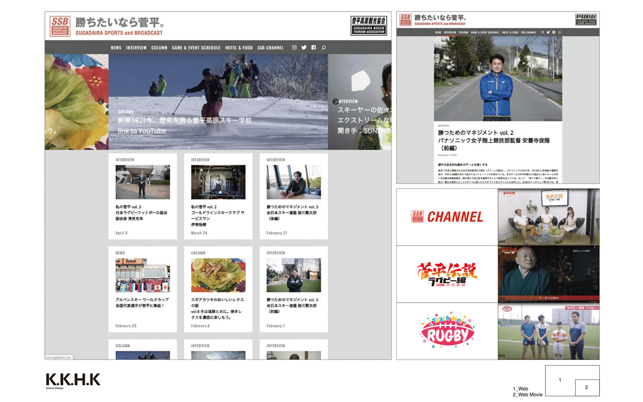Click 'March.24' date text
This screenshot has width=643, height=402.
coord(199,233)
